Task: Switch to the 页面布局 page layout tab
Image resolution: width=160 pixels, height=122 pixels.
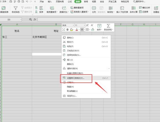Action: (60, 2)
